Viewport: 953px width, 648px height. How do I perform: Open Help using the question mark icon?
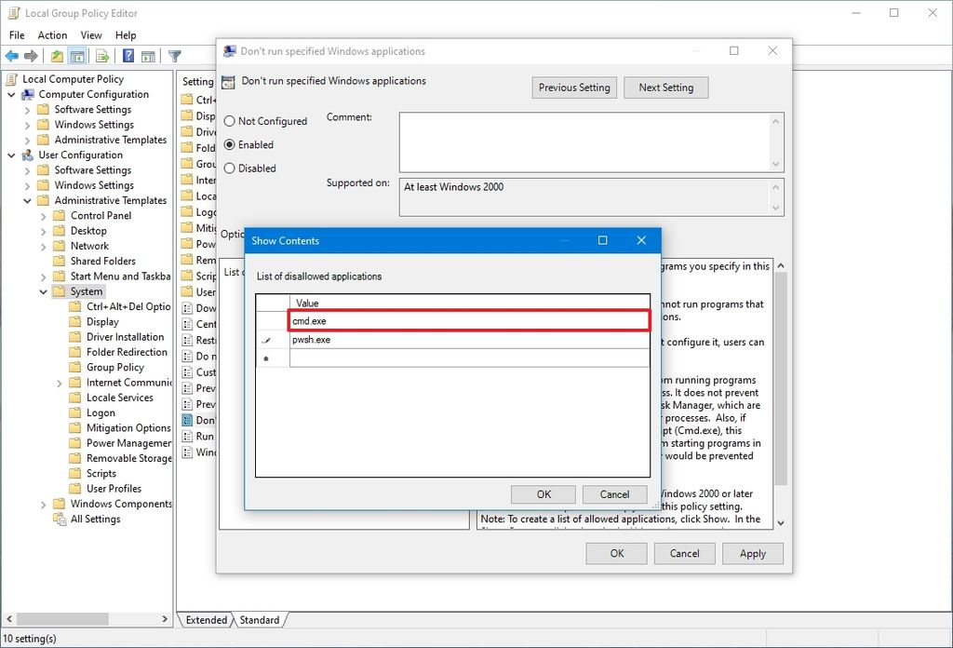(128, 55)
